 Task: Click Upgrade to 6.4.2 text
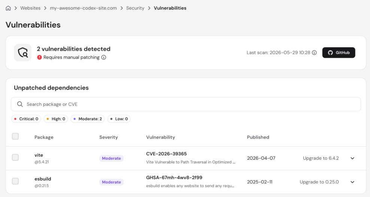point(321,158)
